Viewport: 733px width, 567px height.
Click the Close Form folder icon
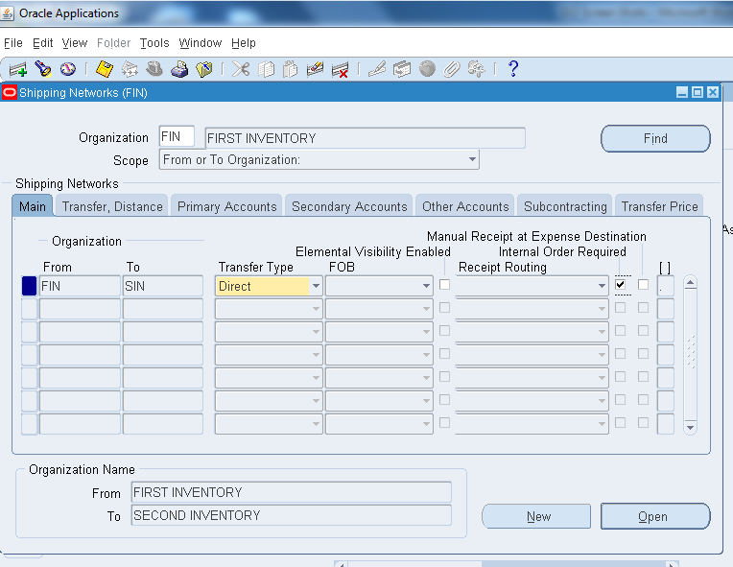(203, 69)
